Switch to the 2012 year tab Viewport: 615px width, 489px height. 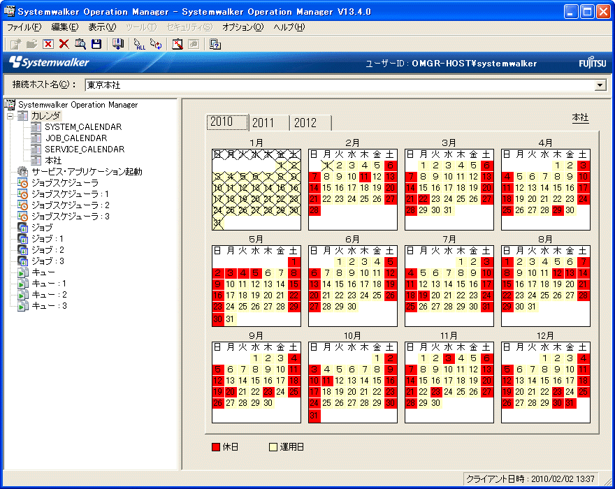pos(310,123)
